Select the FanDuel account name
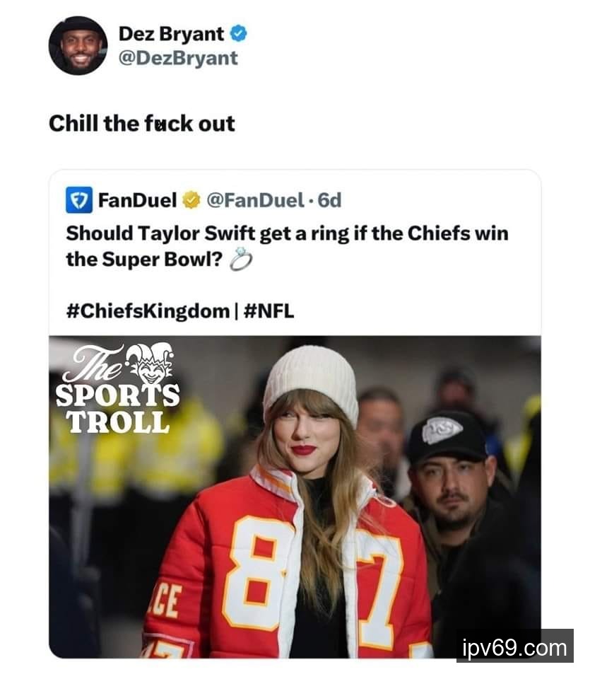 pos(137,201)
